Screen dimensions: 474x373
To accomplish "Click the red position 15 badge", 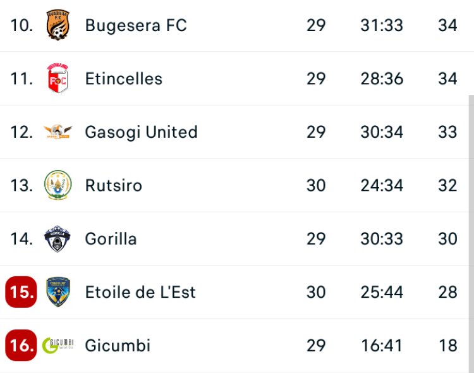I will [21, 292].
